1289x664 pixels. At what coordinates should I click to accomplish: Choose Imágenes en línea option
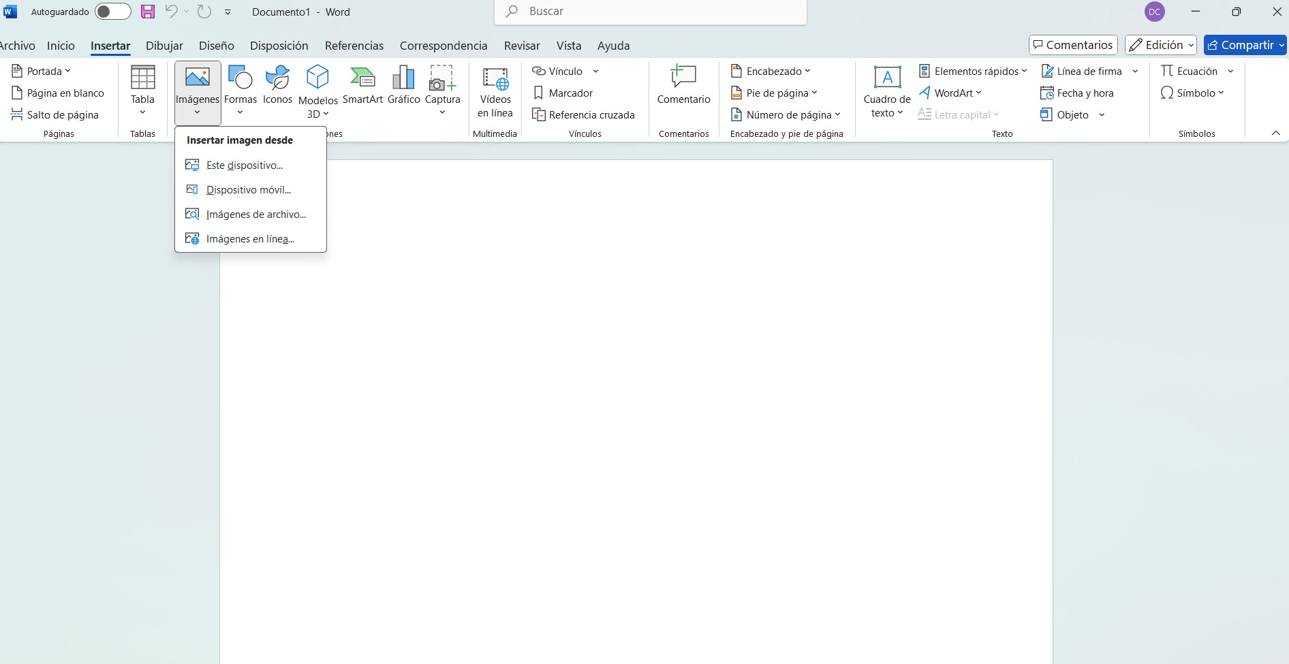coord(250,239)
